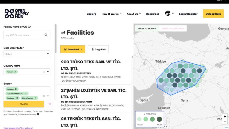229x129 pixels.
Task: Open the Data Contributor dropdown
Action: 27,54
